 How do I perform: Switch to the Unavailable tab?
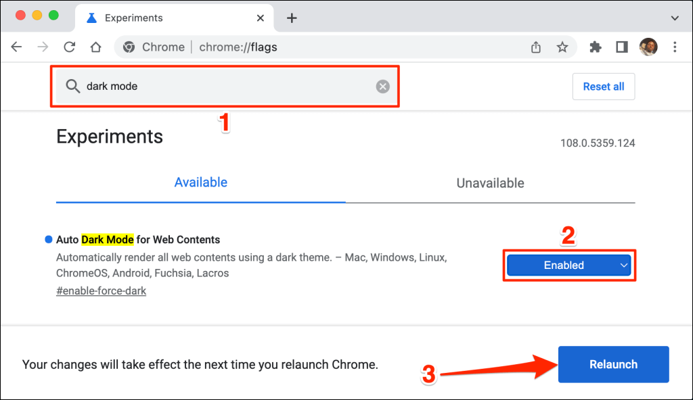[x=490, y=183]
